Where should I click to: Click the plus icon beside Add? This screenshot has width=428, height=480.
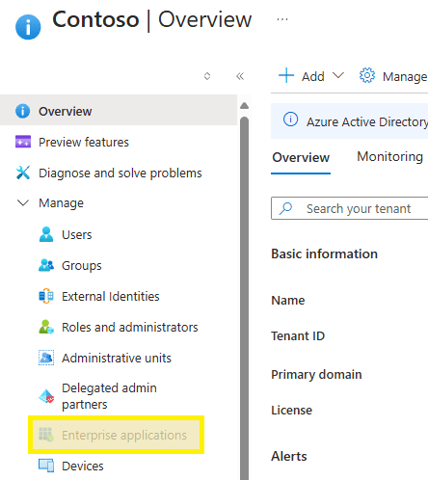(x=286, y=75)
